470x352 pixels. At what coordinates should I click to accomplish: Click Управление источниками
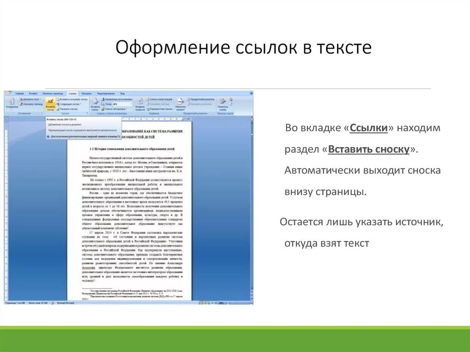pos(117,99)
